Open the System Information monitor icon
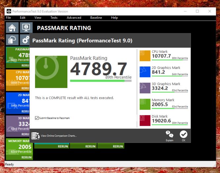 [x=26, y=28]
